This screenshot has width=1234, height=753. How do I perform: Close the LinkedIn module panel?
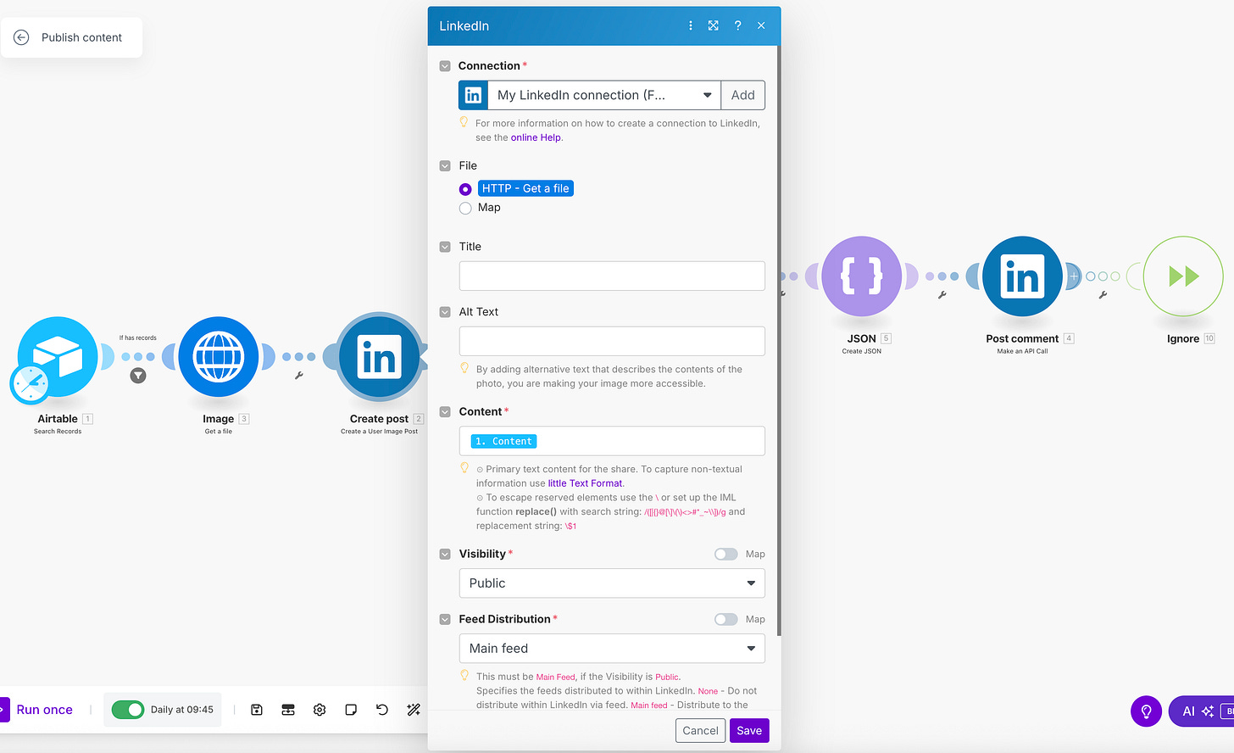[761, 25]
